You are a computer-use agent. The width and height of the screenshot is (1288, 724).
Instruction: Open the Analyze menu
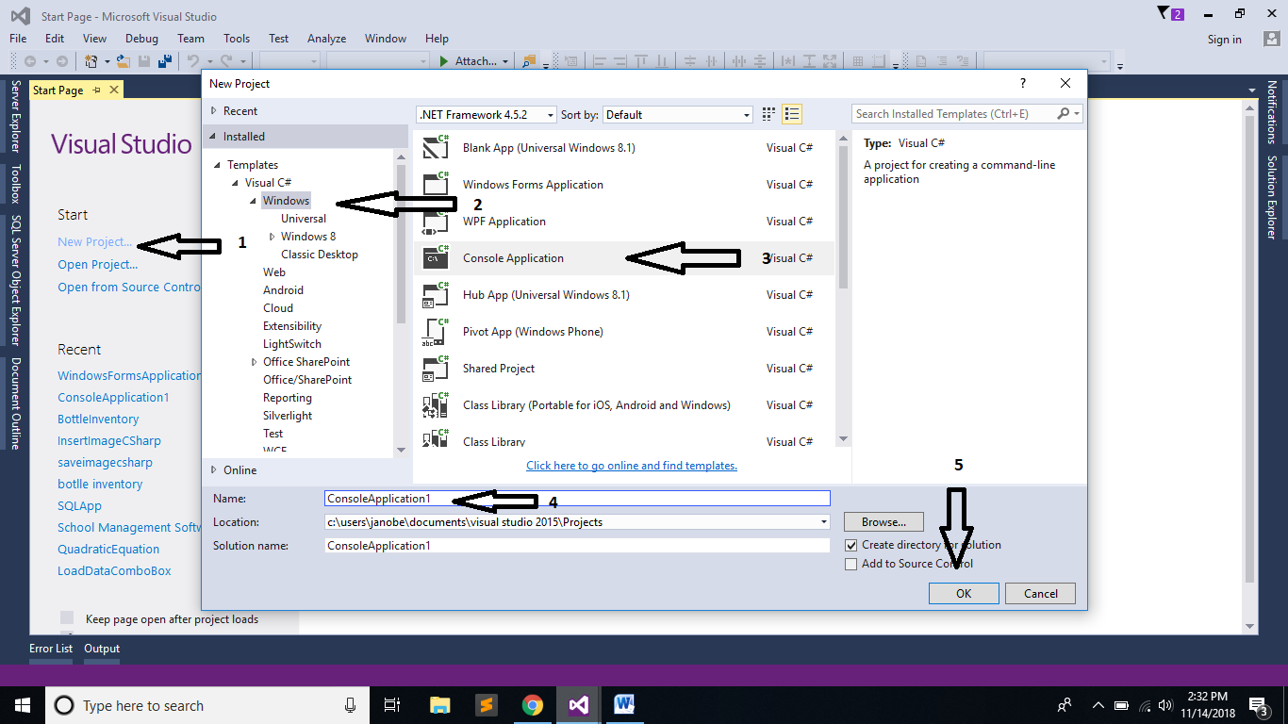(326, 39)
